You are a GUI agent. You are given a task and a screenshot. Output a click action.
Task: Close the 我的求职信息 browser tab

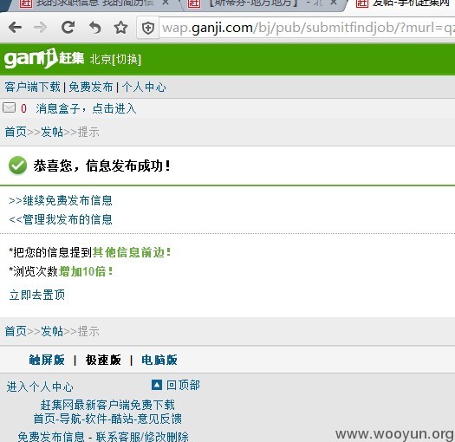pyautogui.click(x=166, y=3)
